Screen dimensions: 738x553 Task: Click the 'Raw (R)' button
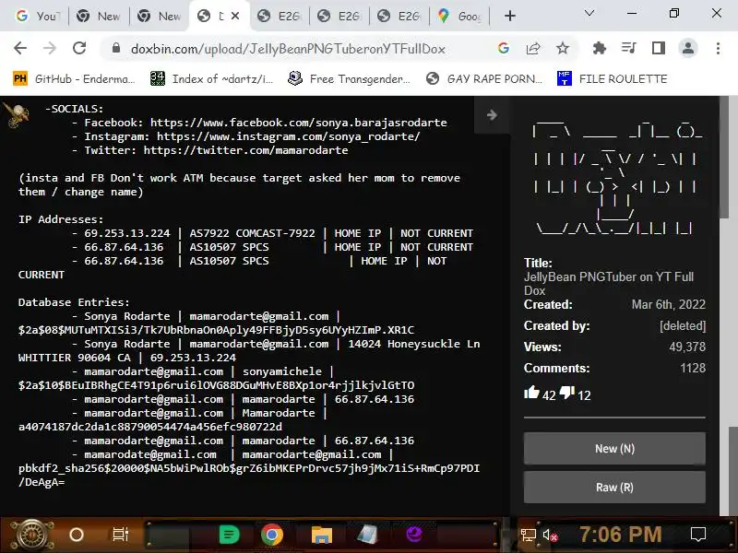pyautogui.click(x=614, y=488)
